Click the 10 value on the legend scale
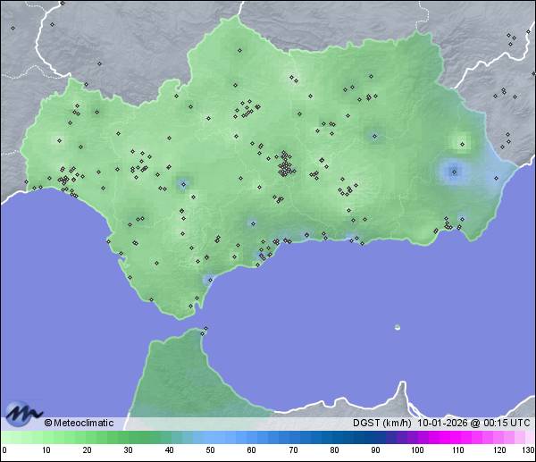 click(46, 450)
